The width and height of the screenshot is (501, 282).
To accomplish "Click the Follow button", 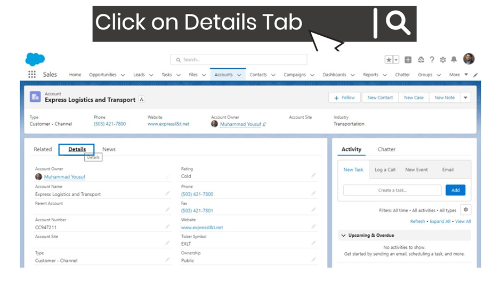I will pyautogui.click(x=344, y=98).
